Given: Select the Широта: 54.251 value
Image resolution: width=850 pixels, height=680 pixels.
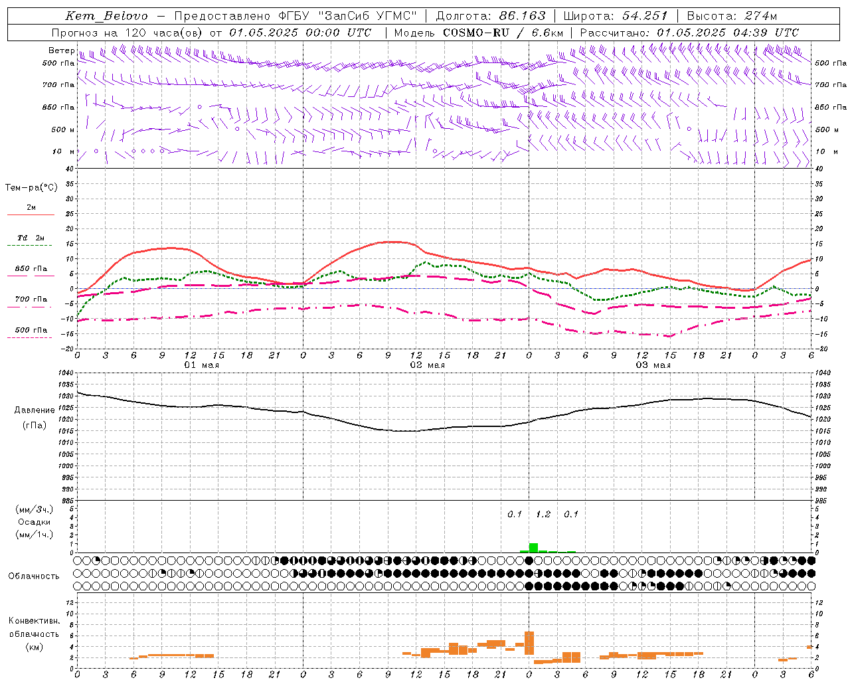Looking at the screenshot, I should [616, 16].
